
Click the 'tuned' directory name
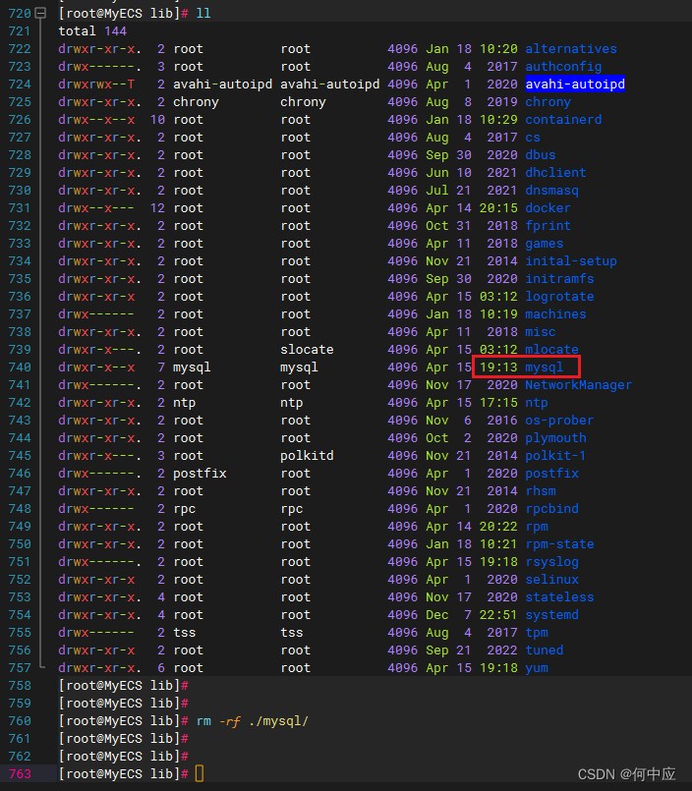click(545, 650)
